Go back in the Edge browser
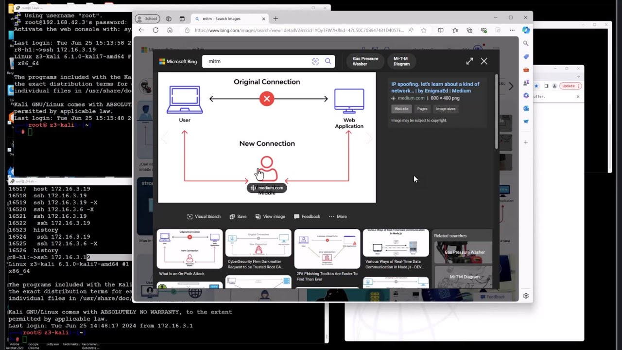This screenshot has width=622, height=350. click(141, 30)
